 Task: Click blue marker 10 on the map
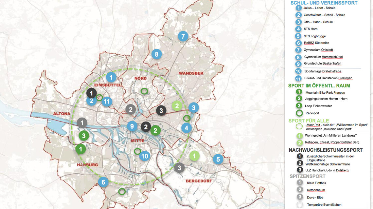[x=145, y=156]
